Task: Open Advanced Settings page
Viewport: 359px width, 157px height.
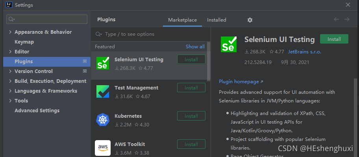Action: click(x=37, y=111)
